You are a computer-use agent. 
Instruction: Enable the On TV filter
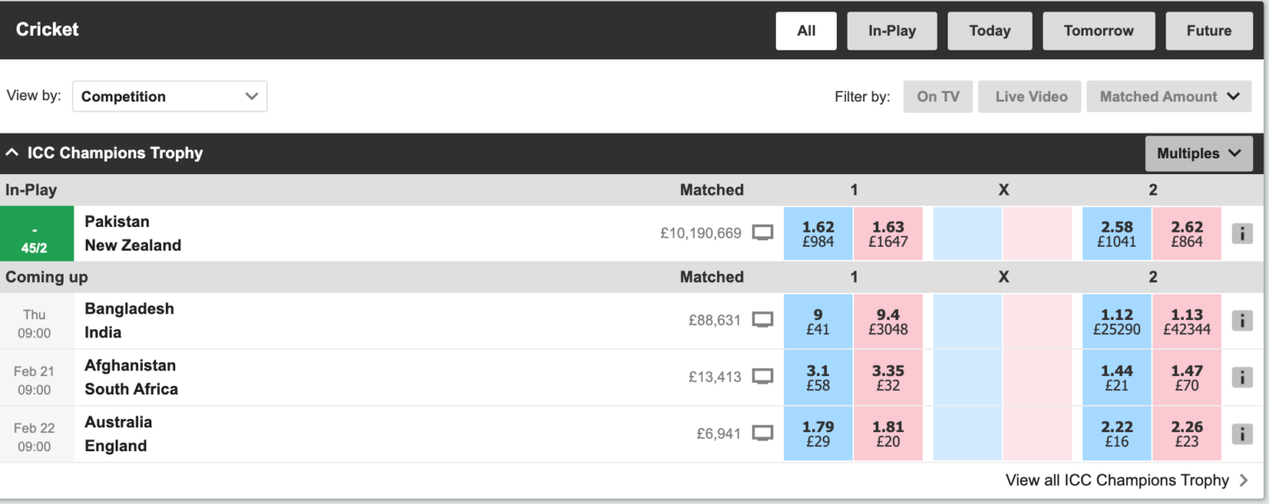pos(938,96)
